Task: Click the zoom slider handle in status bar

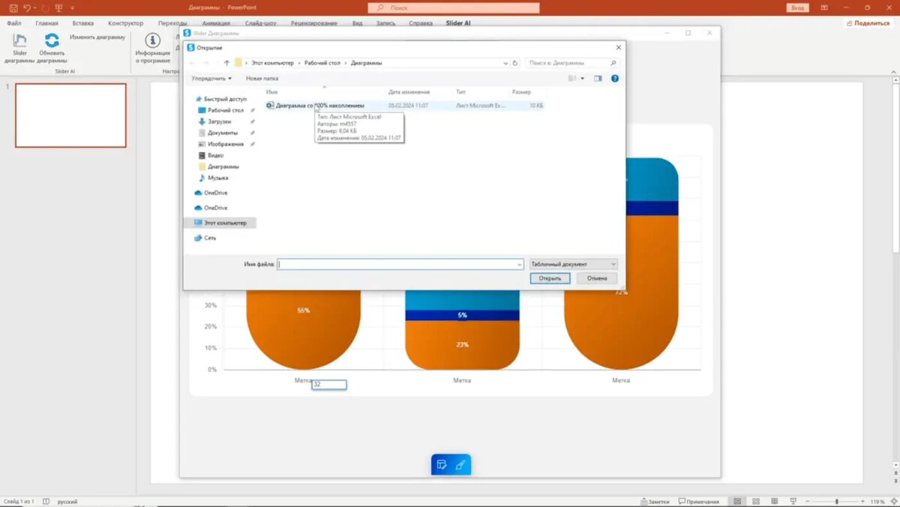Action: 837,501
